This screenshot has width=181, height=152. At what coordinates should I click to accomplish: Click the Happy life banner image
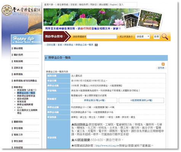pyautogui.click(x=27, y=40)
